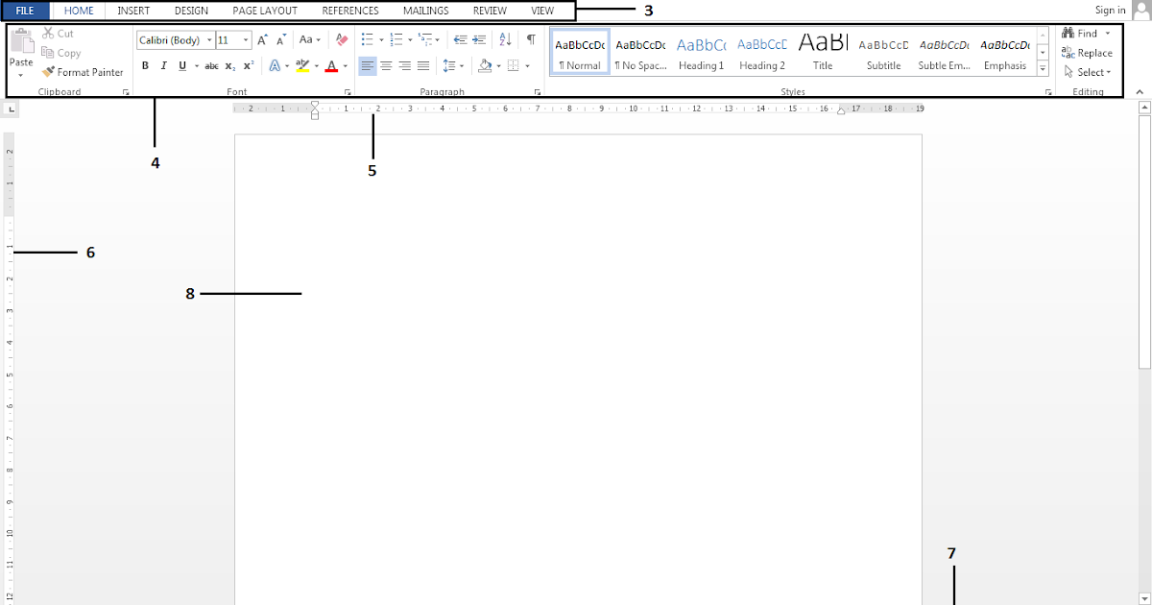
Task: Apply subscript formatting
Action: click(x=230, y=65)
